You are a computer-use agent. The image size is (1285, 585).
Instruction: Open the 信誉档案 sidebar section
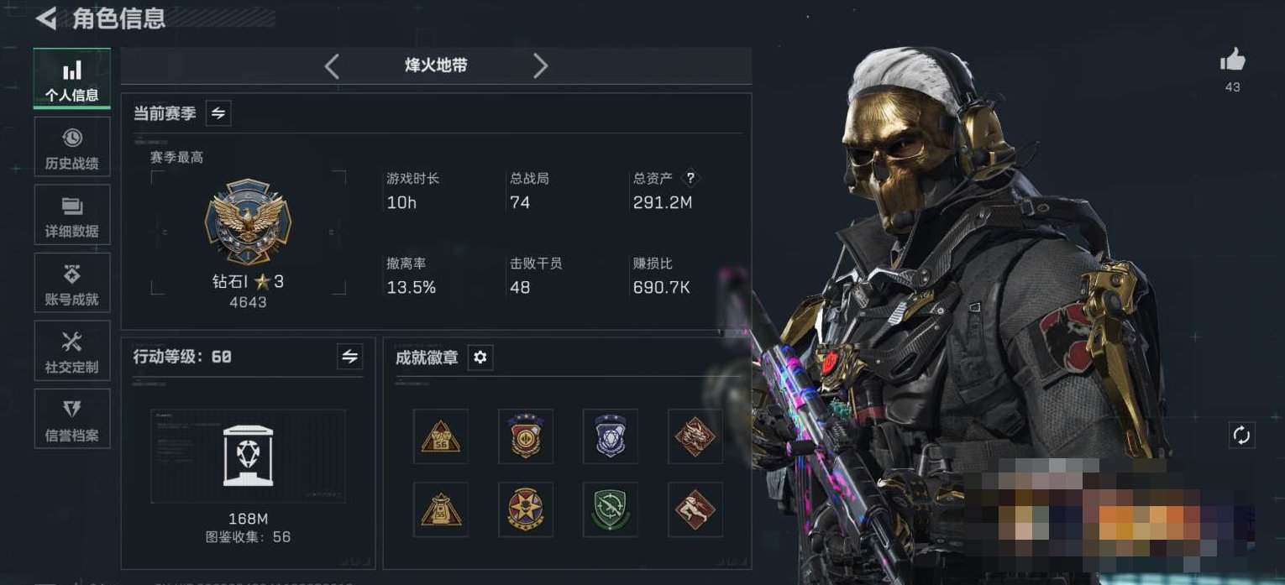[72, 419]
